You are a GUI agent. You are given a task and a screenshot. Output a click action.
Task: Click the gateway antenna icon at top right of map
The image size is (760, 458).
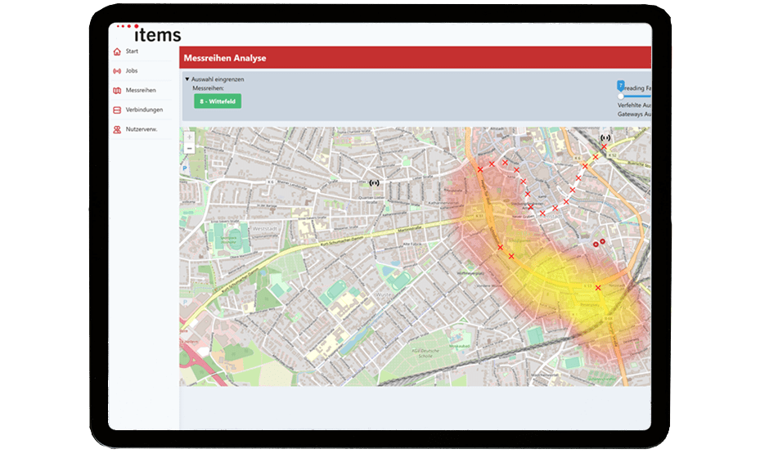coord(605,138)
